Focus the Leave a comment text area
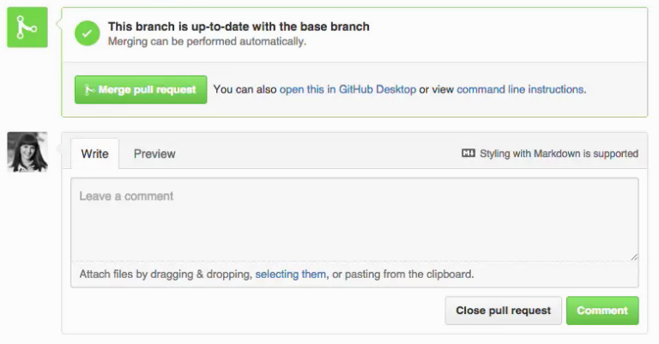 tap(354, 220)
